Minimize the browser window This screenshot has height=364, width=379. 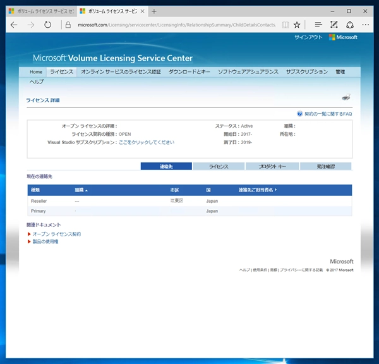[x=333, y=11]
